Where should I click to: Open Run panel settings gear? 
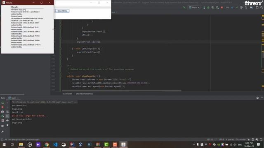257,98
